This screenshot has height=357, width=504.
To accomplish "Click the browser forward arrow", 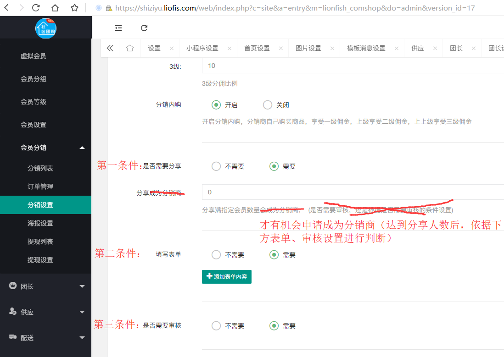I will pos(21,7).
